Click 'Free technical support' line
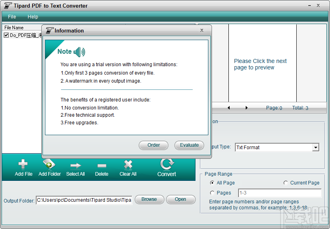 (x=88, y=115)
